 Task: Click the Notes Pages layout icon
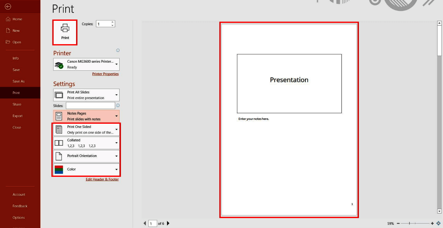tap(59, 116)
